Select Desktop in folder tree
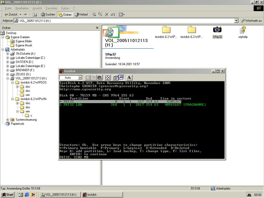The image size is (264, 198). 11,33
